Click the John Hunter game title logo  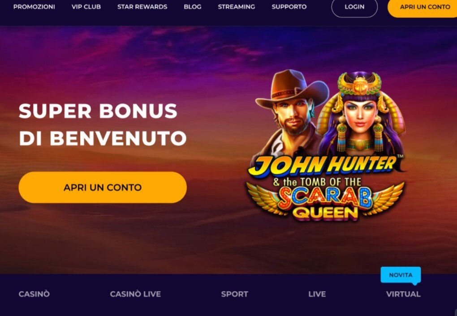pos(323,166)
